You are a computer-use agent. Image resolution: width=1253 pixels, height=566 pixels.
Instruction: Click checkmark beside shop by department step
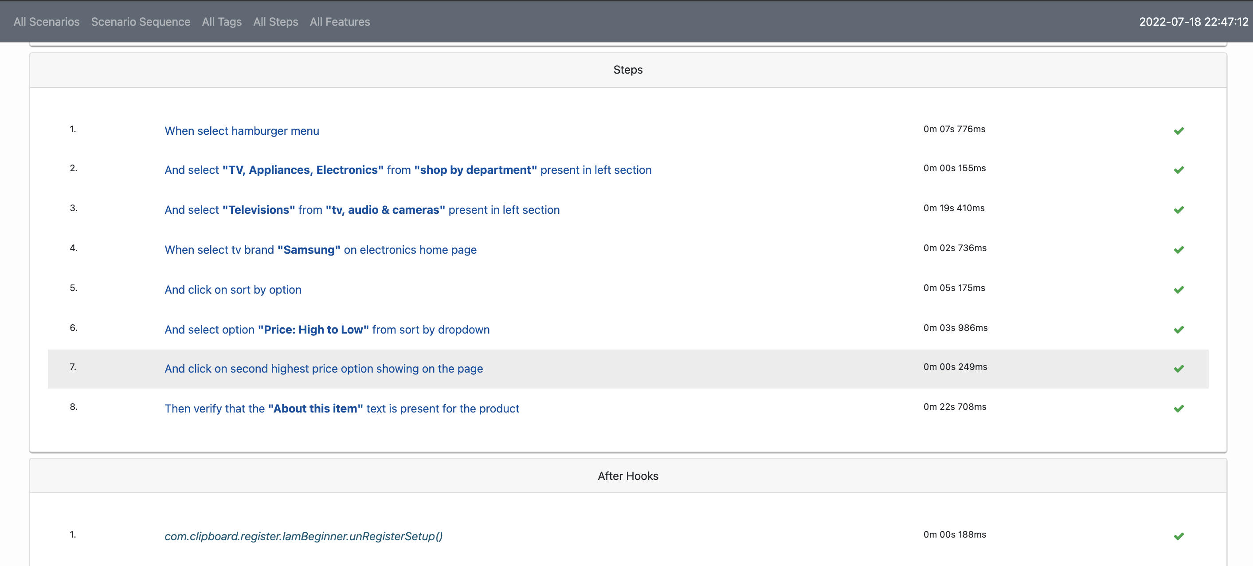pyautogui.click(x=1178, y=170)
